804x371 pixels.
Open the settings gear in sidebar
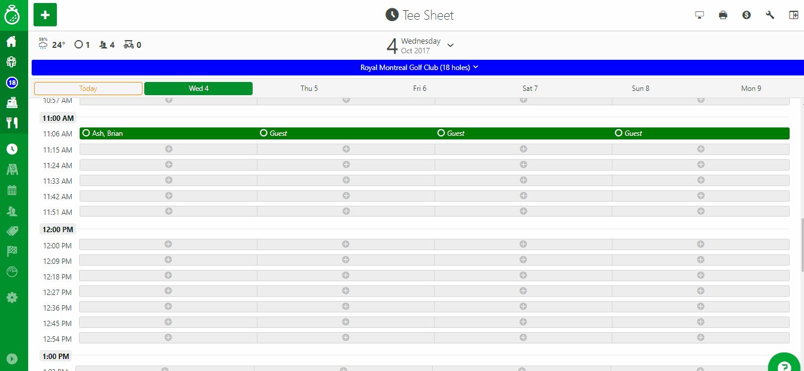pos(11,297)
